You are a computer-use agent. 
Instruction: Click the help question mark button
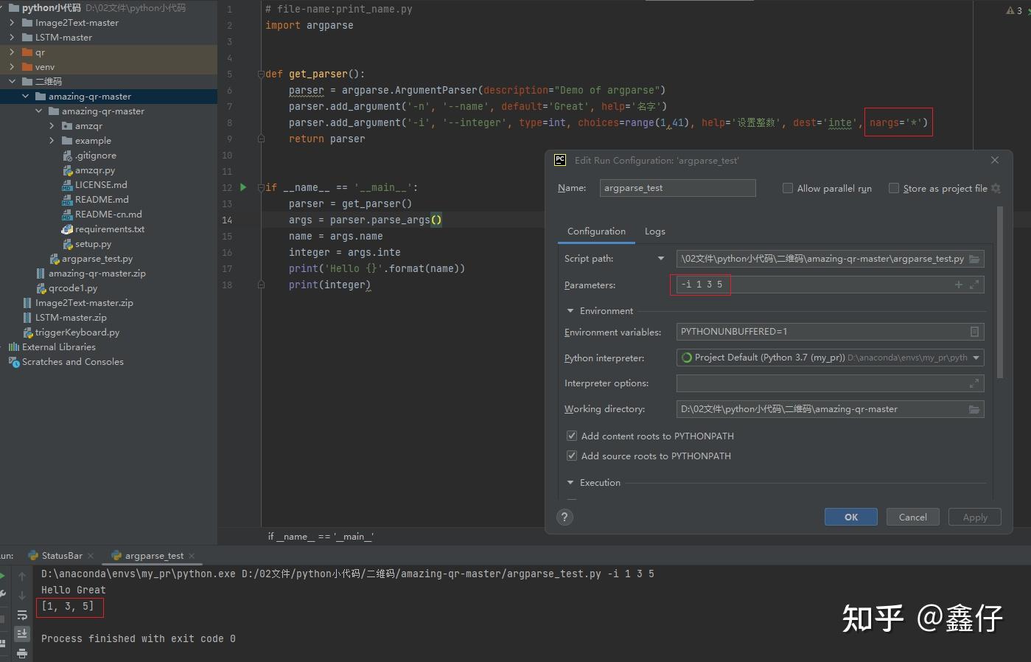(565, 517)
